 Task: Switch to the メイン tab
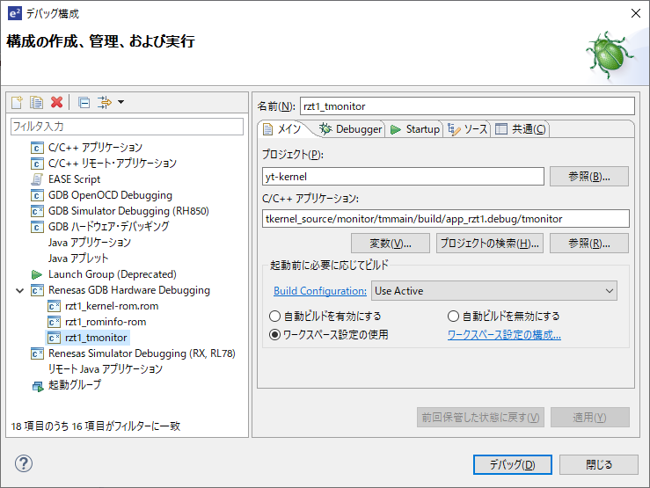[x=282, y=129]
